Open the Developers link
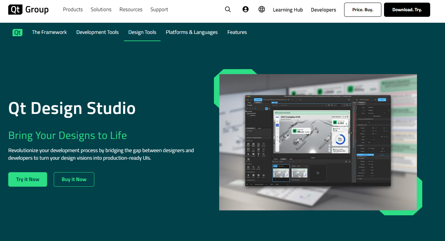 (323, 10)
